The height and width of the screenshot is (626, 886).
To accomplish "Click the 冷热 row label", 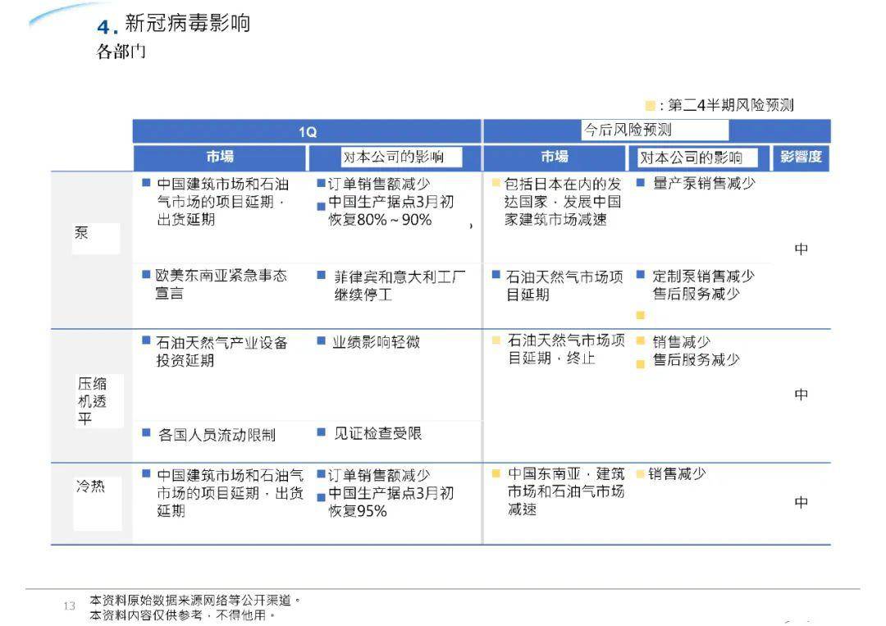I will pyautogui.click(x=97, y=504).
